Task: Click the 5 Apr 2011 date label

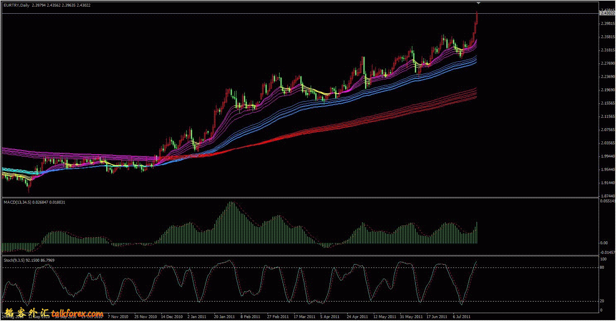Action: (x=330, y=316)
